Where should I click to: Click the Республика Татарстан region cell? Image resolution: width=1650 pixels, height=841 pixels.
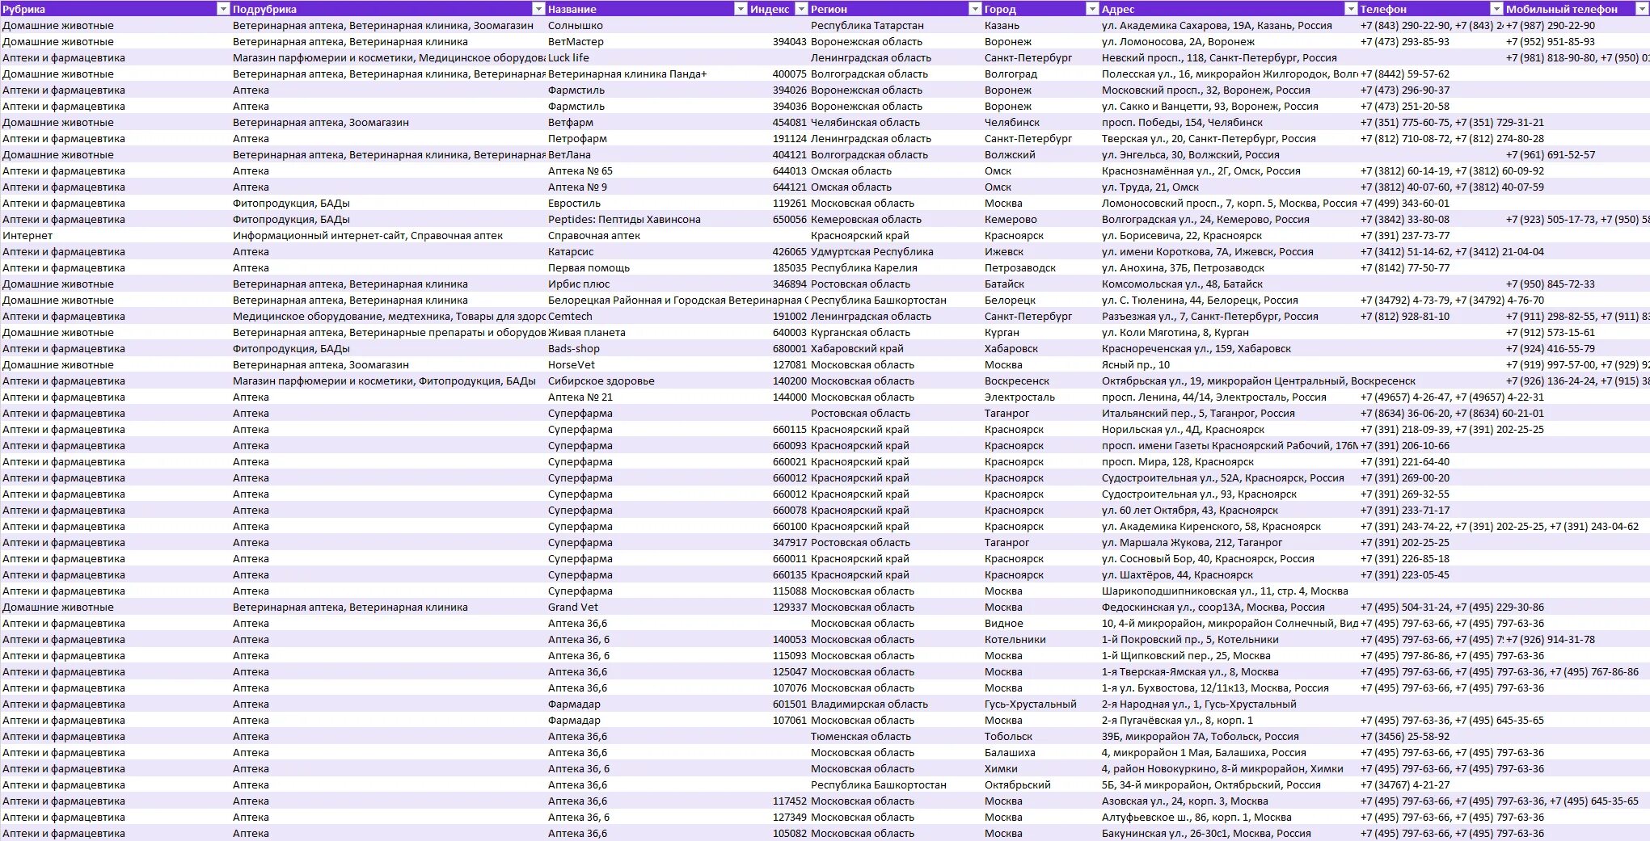point(895,25)
